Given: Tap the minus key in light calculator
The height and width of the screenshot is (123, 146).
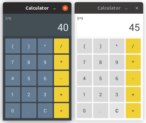Looking at the screenshot, I should click(x=133, y=78).
